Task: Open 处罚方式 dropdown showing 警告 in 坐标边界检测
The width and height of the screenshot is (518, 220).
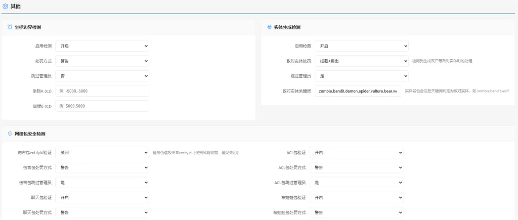Action: coord(102,61)
